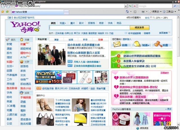
Task: Click the Yahoo favicon on the page tab
Action: click(x=13, y=12)
